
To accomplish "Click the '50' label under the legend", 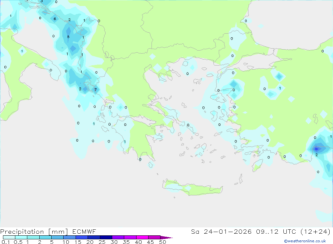I will (x=163, y=242).
